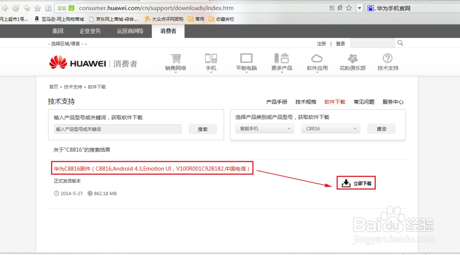This screenshot has height=255, width=460.
Task: Open the C8816 model dropdown
Action: coord(331,129)
